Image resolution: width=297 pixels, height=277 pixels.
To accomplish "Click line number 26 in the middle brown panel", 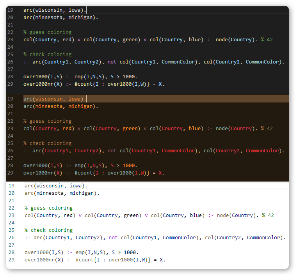I will click(10, 151).
